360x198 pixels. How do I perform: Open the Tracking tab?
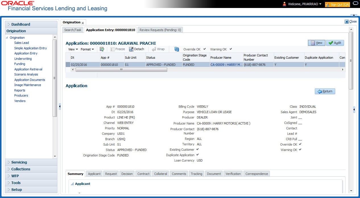[x=196, y=174]
